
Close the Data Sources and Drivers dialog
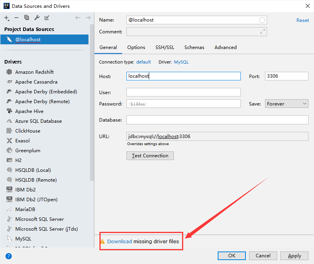(x=308, y=6)
